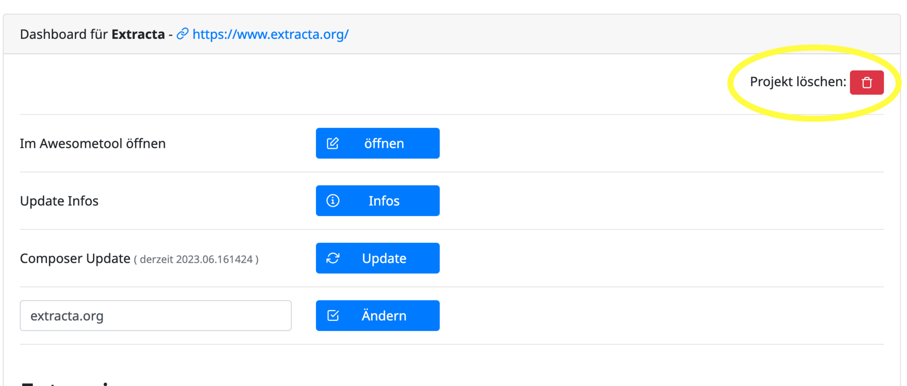Click the info circle icon
The image size is (907, 386).
(x=333, y=201)
